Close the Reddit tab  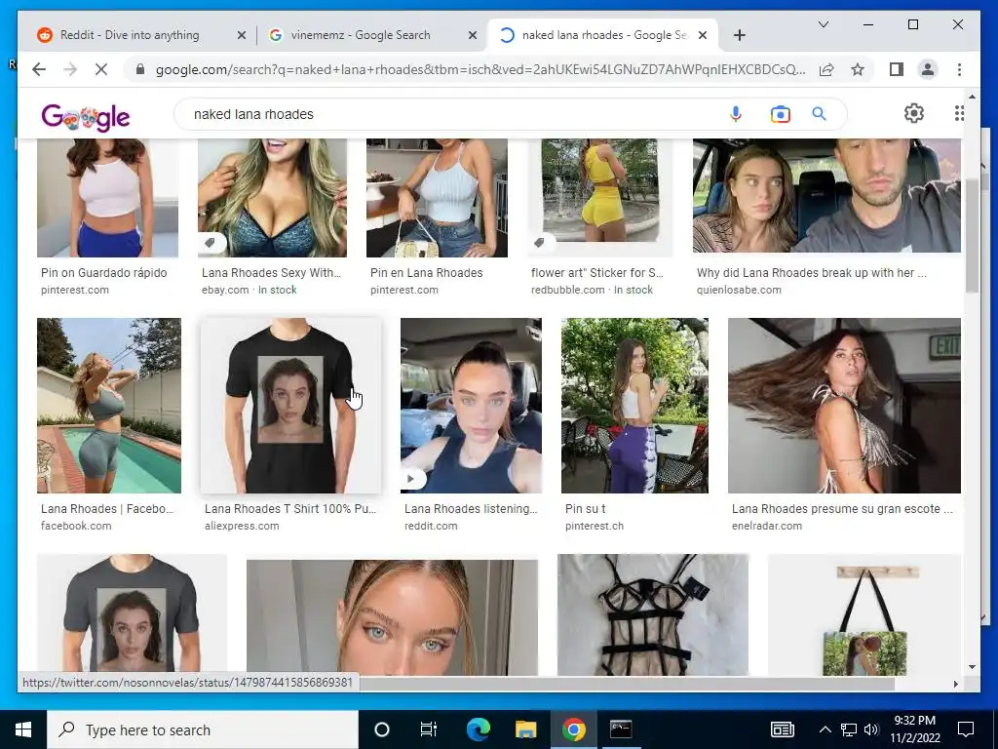point(242,35)
